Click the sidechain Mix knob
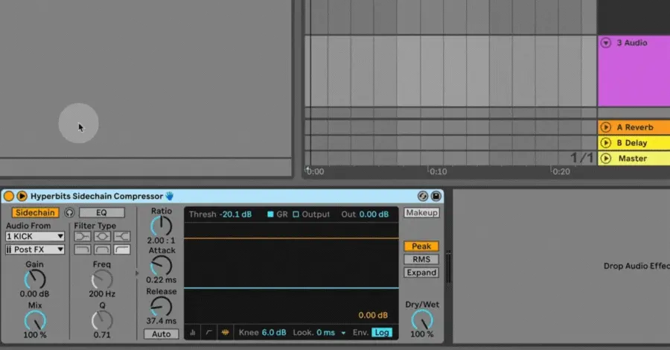Image resolution: width=670 pixels, height=350 pixels. pyautogui.click(x=35, y=320)
